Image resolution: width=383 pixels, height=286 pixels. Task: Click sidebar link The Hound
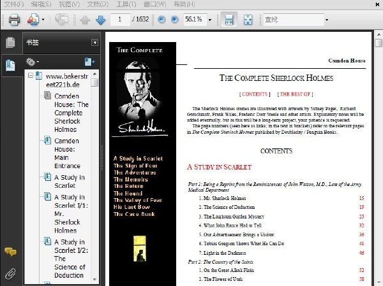pos(128,194)
